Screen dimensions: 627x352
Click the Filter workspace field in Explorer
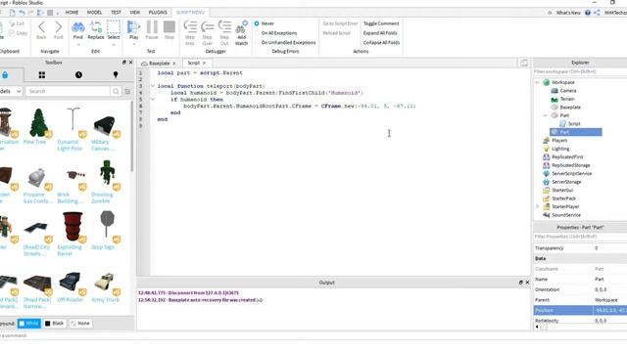tap(580, 71)
